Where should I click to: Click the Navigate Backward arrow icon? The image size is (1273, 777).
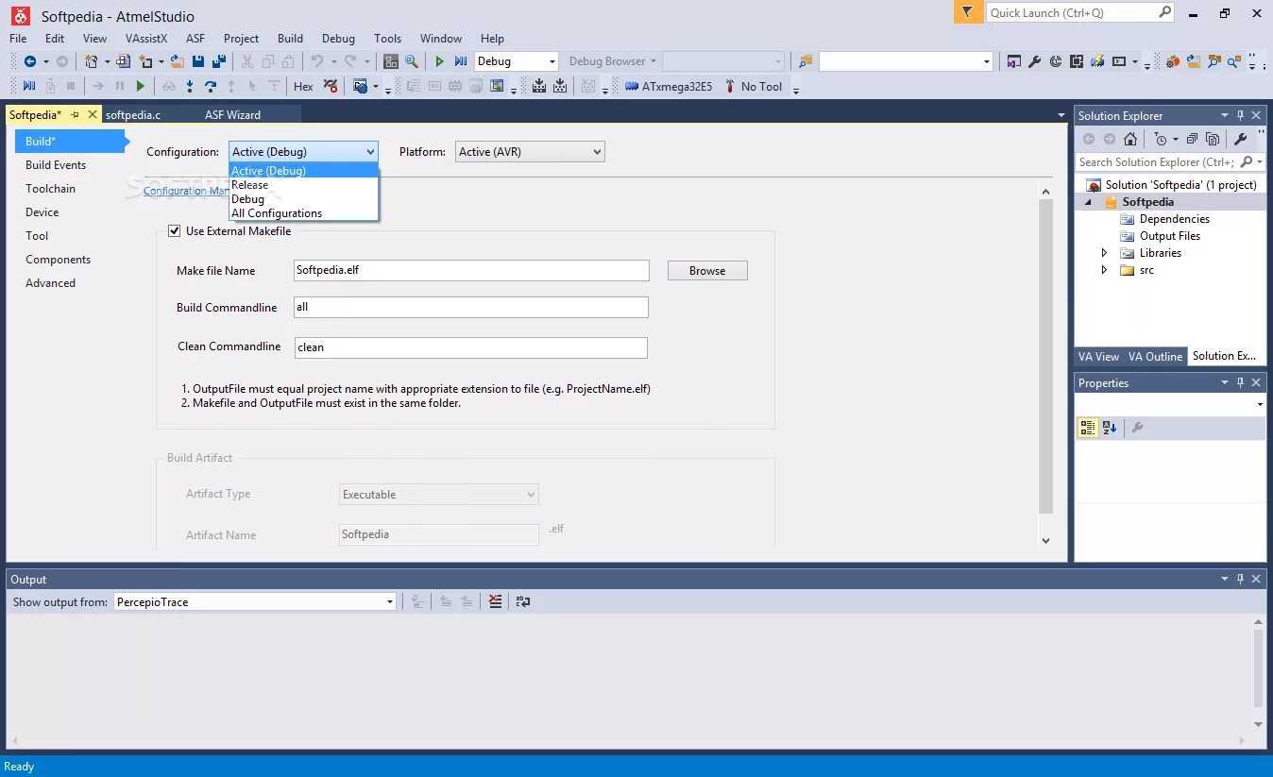[30, 61]
